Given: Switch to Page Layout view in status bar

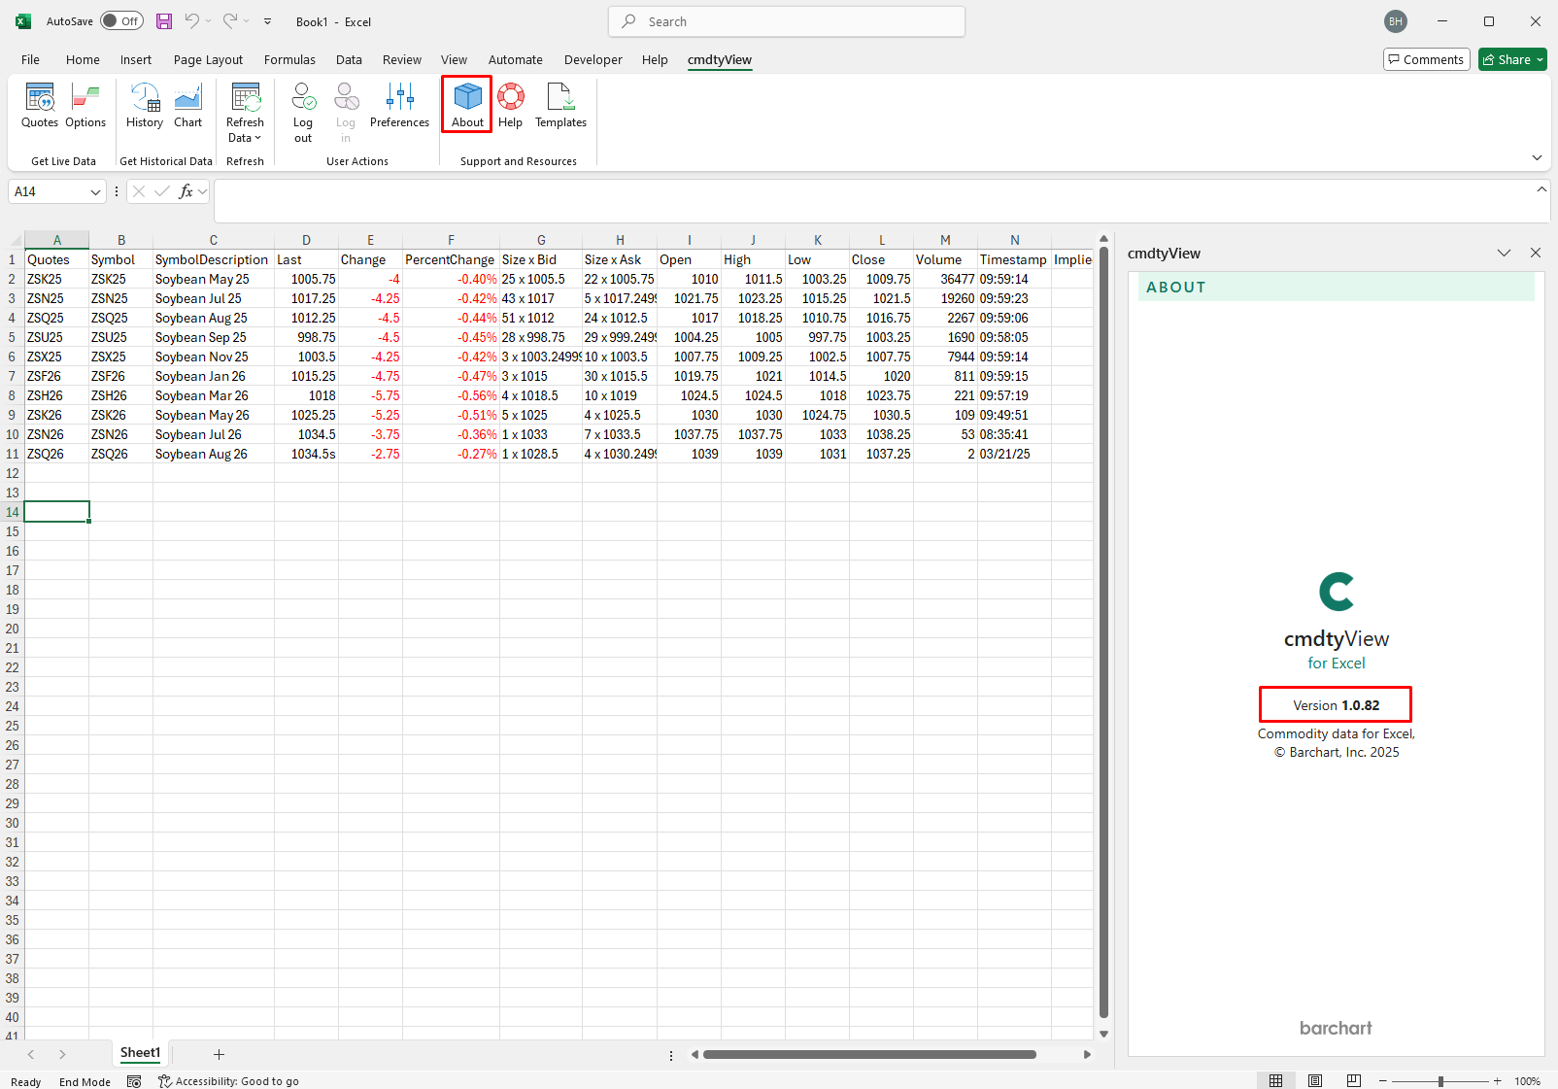Looking at the screenshot, I should [1315, 1081].
